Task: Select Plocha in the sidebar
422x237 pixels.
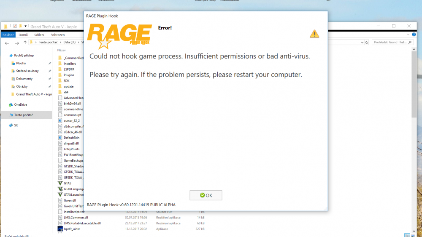Action: point(21,63)
